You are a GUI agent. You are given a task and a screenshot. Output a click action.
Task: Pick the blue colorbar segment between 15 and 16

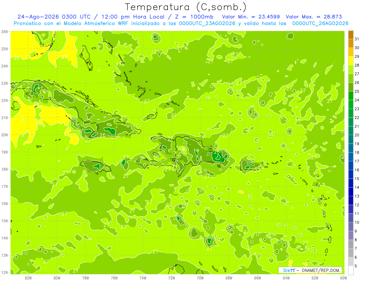[351, 174]
